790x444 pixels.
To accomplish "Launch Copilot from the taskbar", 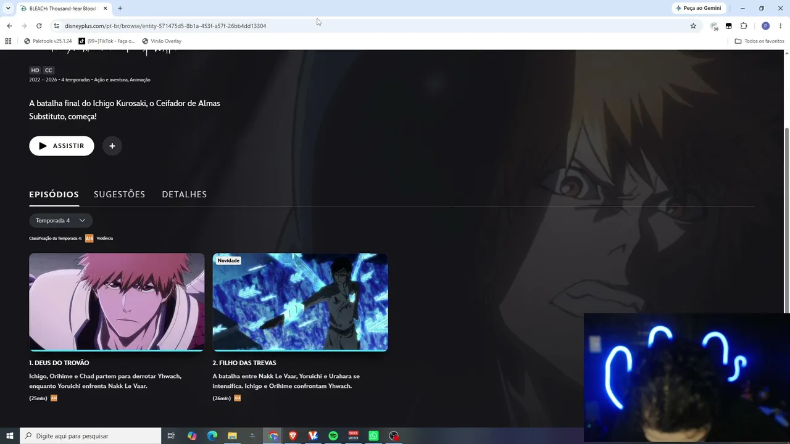I will pos(192,436).
